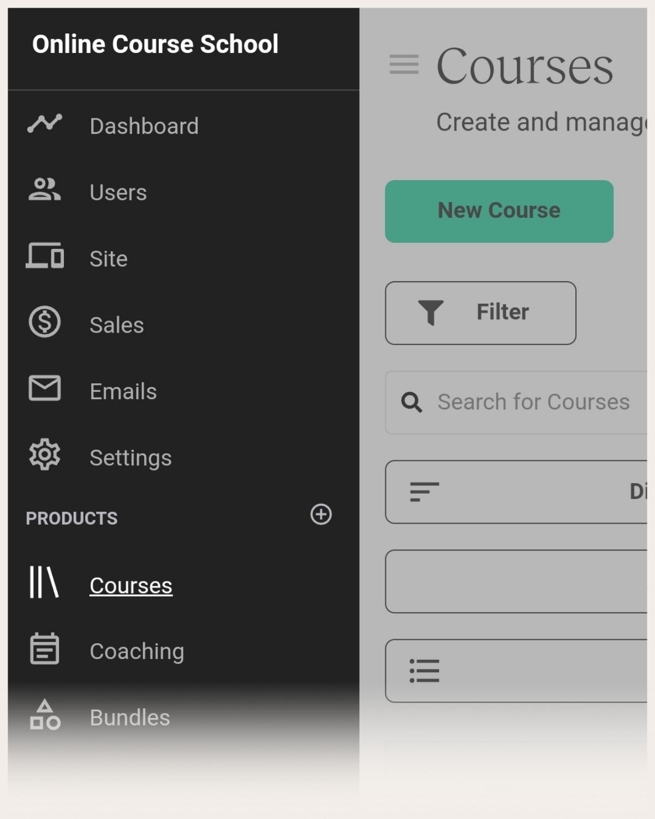655x819 pixels.
Task: Add a product with the plus icon
Action: [x=321, y=514]
